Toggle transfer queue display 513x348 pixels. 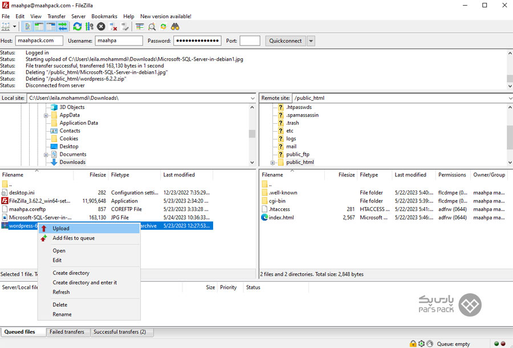click(x=63, y=27)
